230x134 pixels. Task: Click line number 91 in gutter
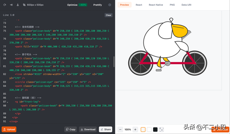(x=5, y=121)
